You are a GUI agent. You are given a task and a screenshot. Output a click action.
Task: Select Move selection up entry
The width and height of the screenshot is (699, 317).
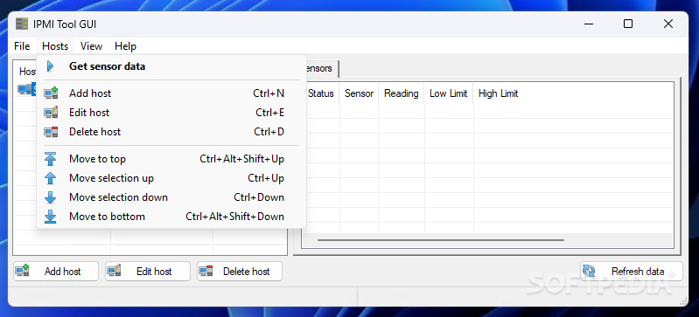click(x=171, y=178)
